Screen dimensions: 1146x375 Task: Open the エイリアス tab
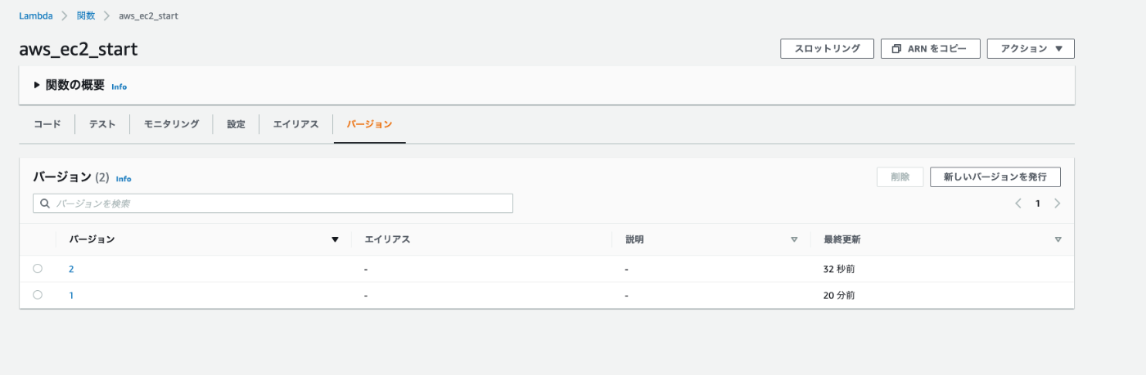pos(296,124)
